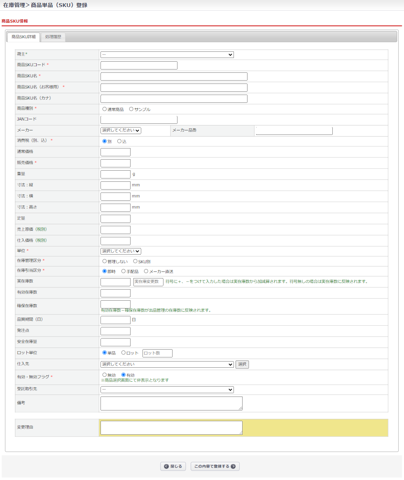This screenshot has width=404, height=480.
Task: Select ロット as the lot unit
Action: pyautogui.click(x=124, y=353)
